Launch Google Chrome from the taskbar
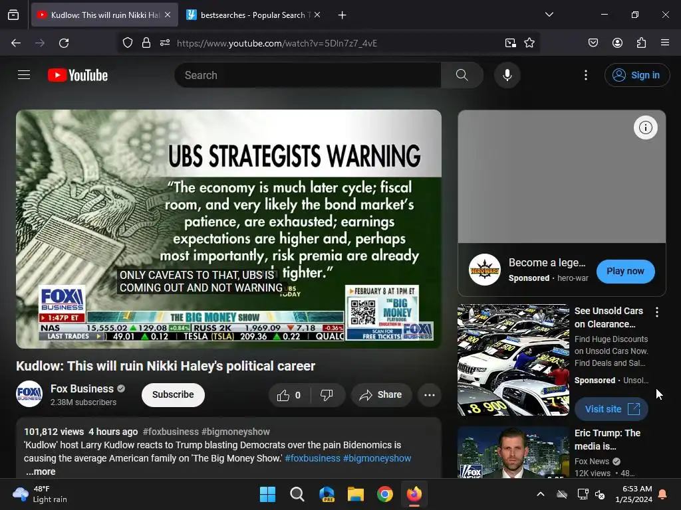This screenshot has width=681, height=510. click(x=385, y=494)
